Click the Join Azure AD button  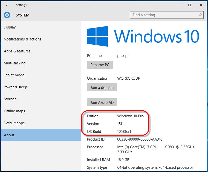tap(102, 103)
